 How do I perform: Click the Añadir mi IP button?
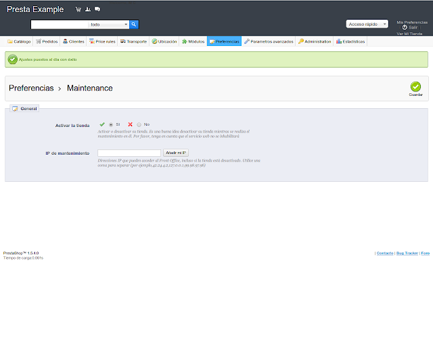pos(176,153)
